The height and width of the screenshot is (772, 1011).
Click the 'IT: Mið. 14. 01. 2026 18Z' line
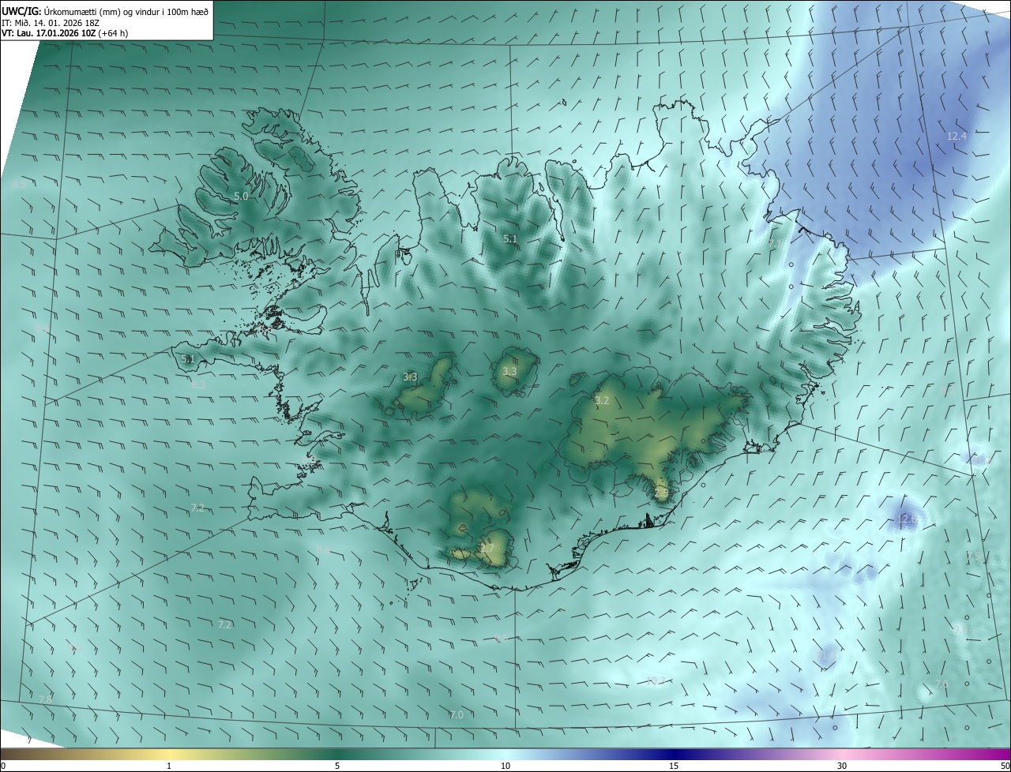[50, 23]
